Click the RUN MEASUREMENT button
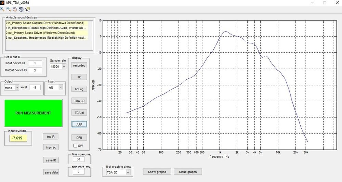Viewport: 342px width, 182px height. tap(34, 113)
